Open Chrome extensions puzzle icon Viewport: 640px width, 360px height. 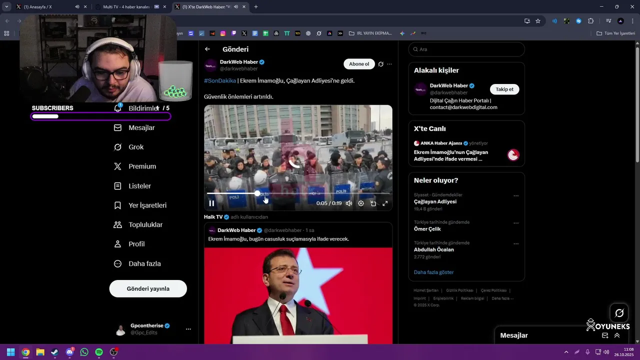[x=590, y=21]
